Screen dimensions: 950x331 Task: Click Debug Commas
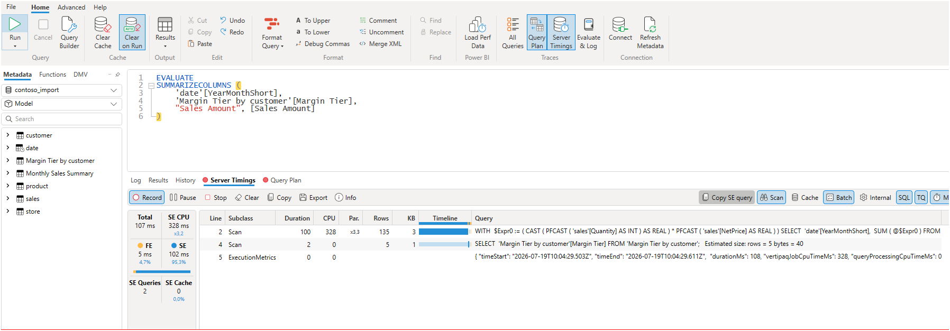tap(323, 44)
